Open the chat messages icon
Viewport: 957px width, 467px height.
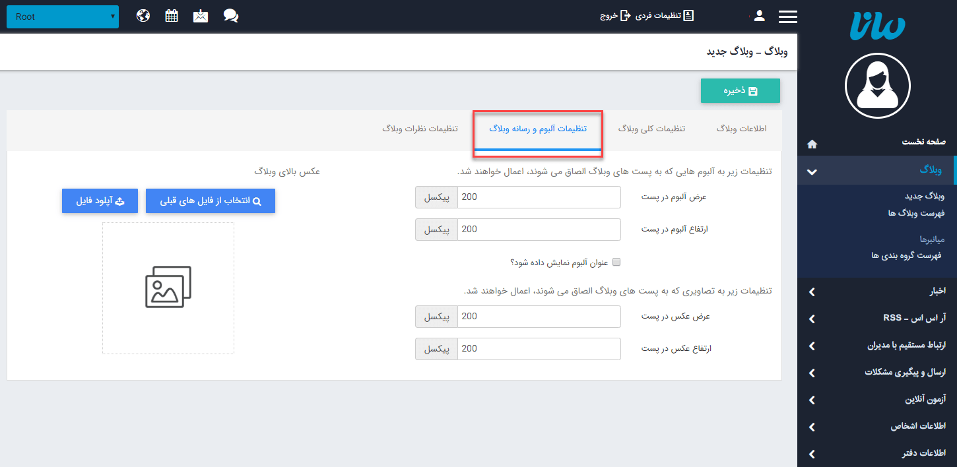230,15
